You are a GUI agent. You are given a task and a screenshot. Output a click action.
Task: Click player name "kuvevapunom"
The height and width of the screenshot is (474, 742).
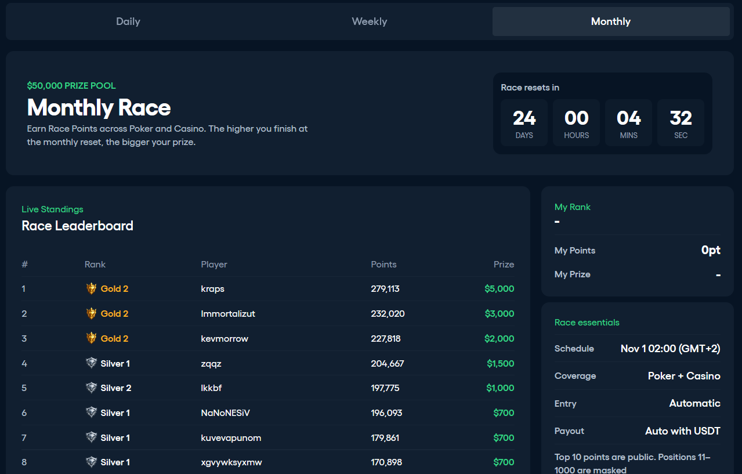(231, 438)
